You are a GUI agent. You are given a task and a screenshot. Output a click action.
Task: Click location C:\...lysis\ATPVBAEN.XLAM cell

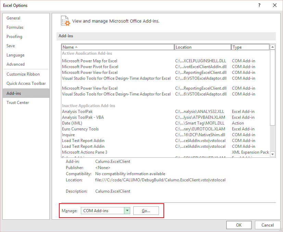(200, 117)
